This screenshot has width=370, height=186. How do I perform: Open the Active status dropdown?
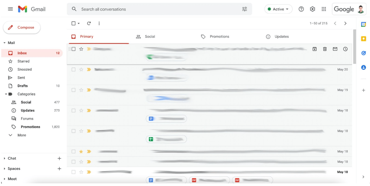pos(278,9)
